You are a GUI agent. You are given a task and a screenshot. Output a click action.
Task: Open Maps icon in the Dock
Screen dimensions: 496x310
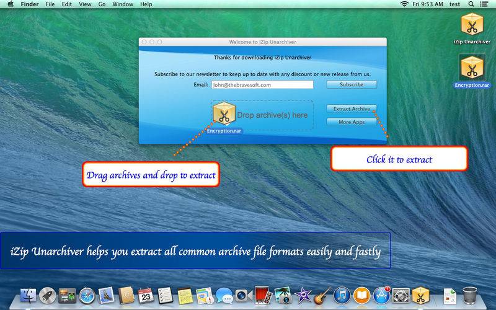pyautogui.click(x=205, y=296)
